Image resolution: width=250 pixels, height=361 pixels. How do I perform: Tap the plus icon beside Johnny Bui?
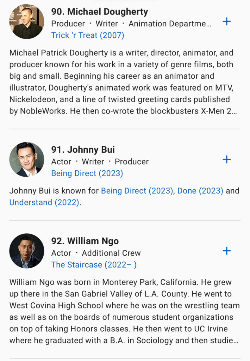pos(227,160)
